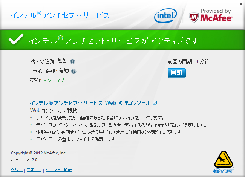Click the Web コンソールに移動: text

pyautogui.click(x=54, y=110)
